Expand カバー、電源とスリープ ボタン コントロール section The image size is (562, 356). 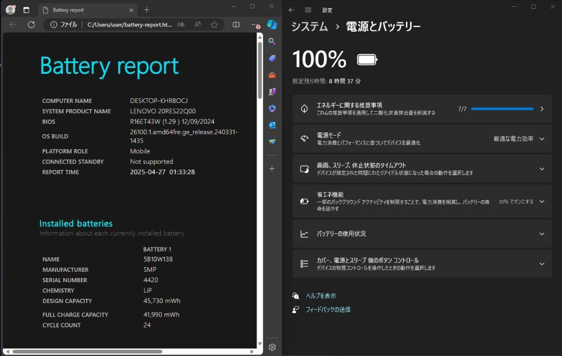[422, 264]
